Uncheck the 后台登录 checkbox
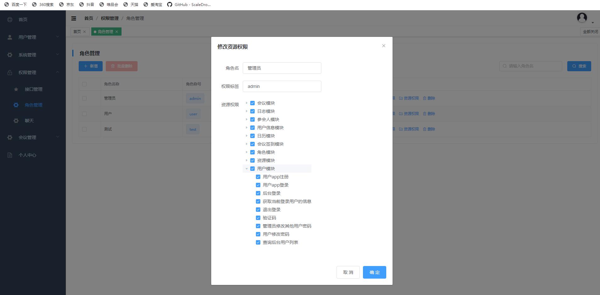Viewport: 600px width, 295px height. [258, 193]
